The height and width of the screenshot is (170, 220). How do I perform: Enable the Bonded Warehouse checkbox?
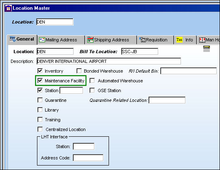tap(79, 71)
